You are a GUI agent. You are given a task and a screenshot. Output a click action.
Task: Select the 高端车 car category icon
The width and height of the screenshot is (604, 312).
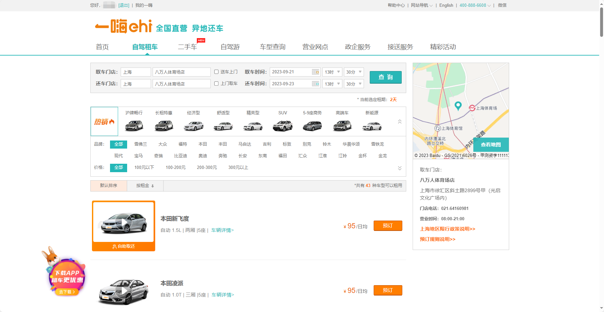342,125
